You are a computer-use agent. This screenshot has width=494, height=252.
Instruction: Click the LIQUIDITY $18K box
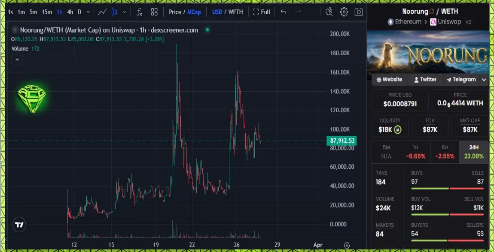tap(390, 126)
